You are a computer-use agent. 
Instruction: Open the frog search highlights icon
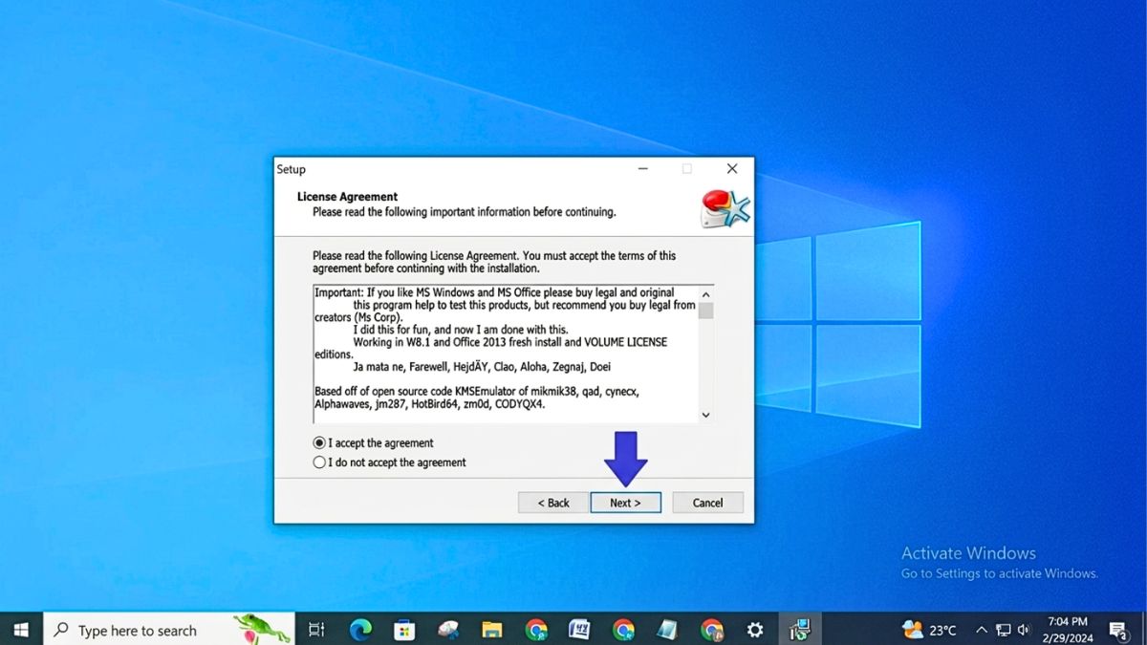pyautogui.click(x=262, y=630)
